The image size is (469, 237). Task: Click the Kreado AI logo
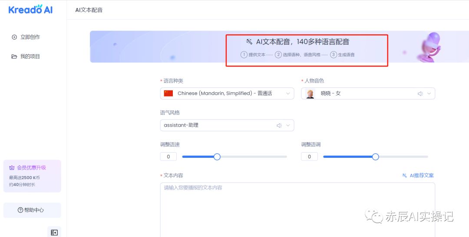tap(30, 9)
